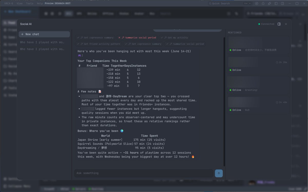
Task: Open the failed red Summarize social period chip
Action: [137, 38]
